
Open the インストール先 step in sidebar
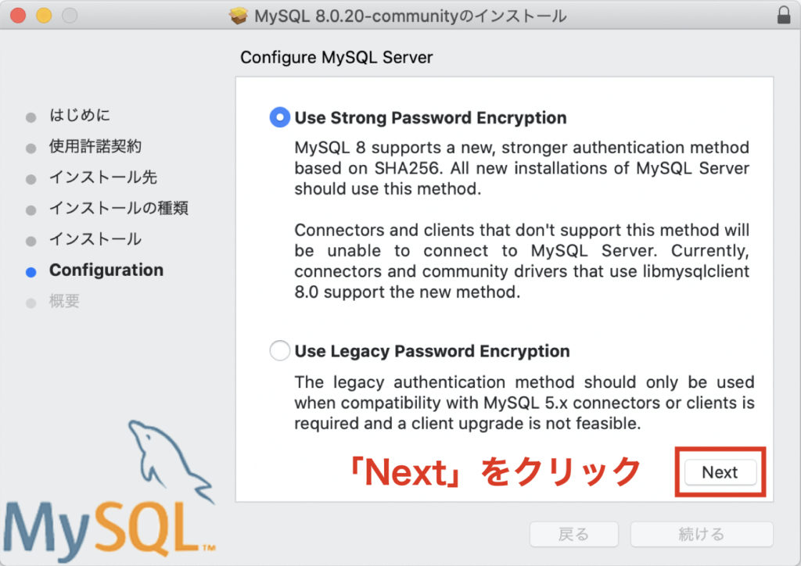[102, 177]
